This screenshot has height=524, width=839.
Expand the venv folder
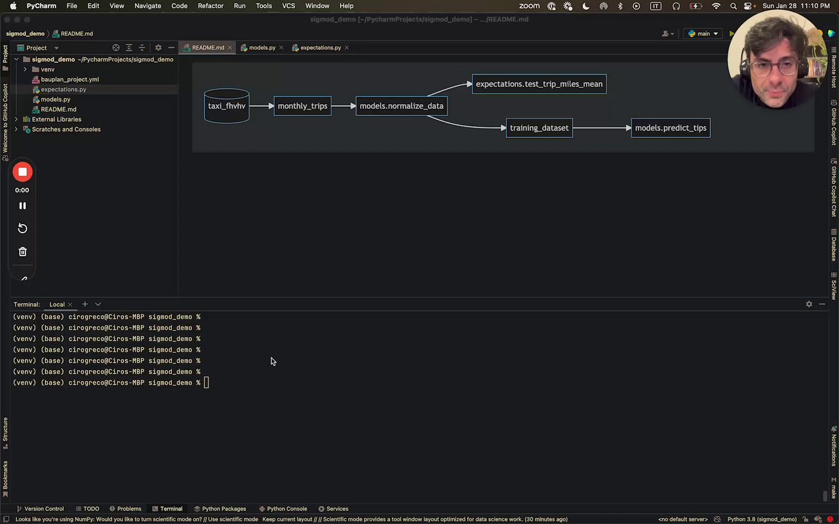click(x=26, y=69)
